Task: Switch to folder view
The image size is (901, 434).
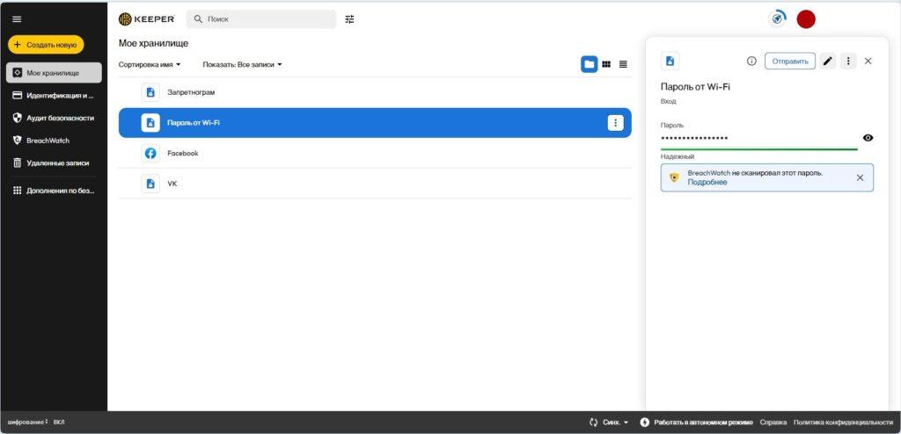Action: tap(589, 64)
